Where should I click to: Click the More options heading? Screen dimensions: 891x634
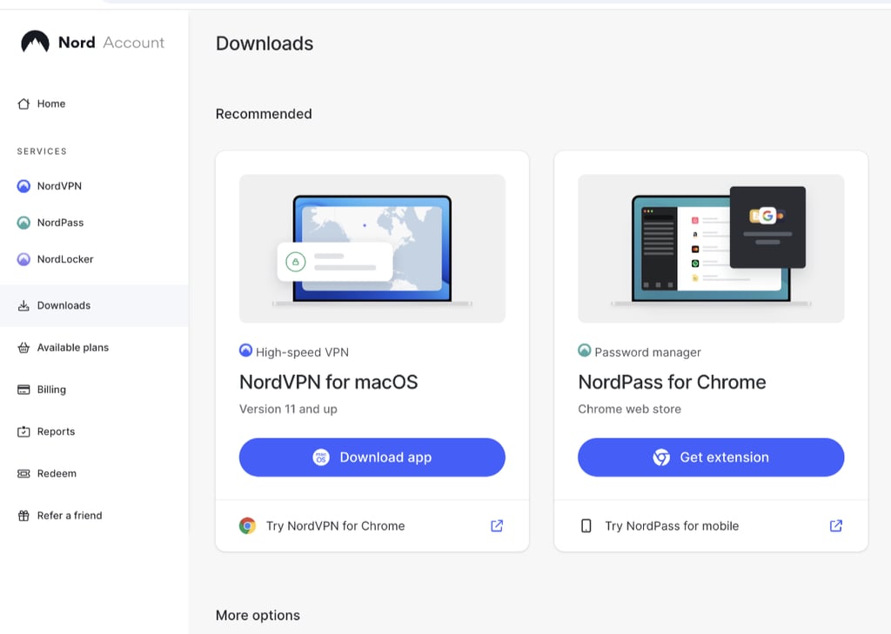coord(258,616)
